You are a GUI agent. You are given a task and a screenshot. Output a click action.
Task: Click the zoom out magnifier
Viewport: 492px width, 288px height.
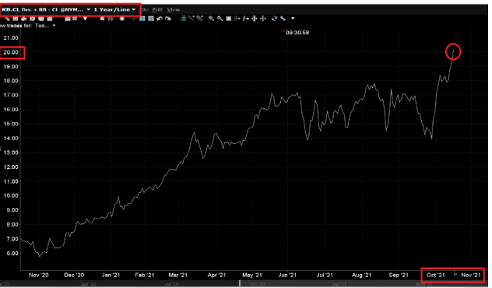220,19
